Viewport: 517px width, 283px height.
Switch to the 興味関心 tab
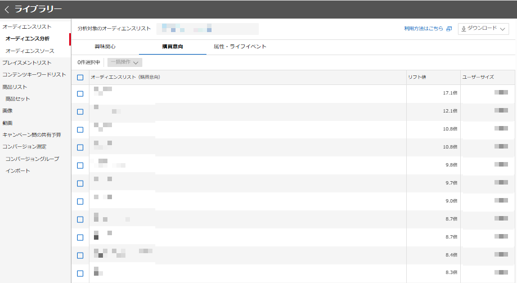click(105, 47)
